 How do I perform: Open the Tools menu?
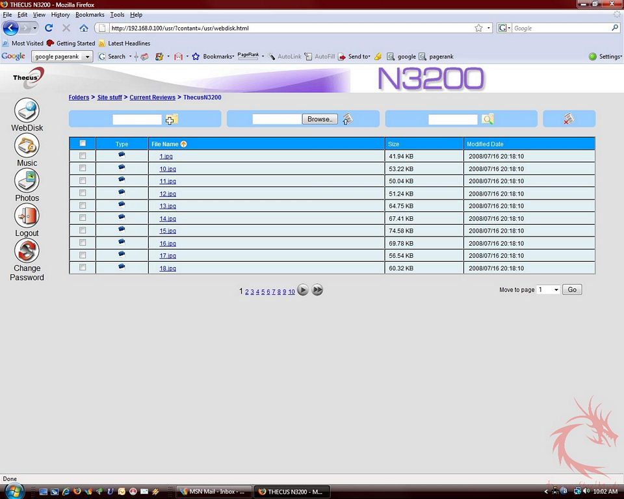click(x=117, y=15)
